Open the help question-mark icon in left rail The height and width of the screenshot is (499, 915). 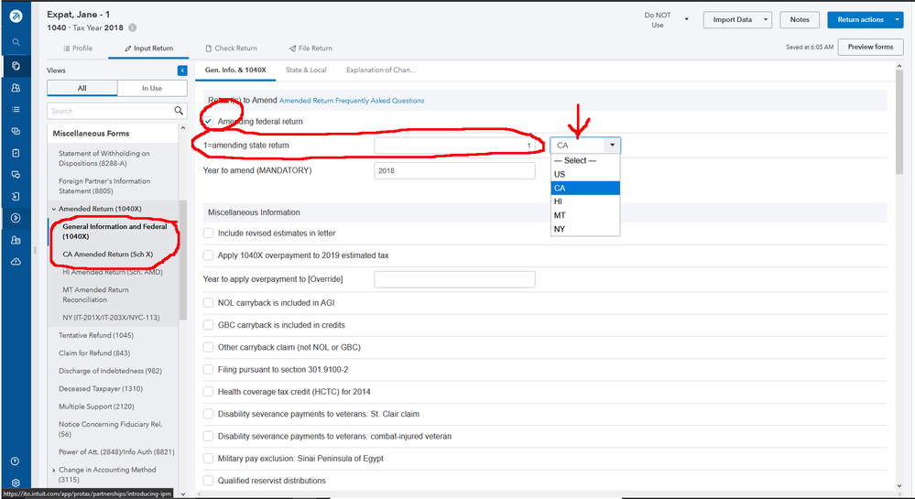coord(16,461)
